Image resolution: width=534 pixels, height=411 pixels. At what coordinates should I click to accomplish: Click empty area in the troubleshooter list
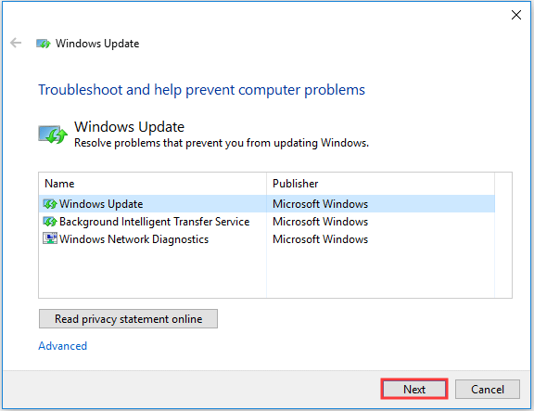267,273
